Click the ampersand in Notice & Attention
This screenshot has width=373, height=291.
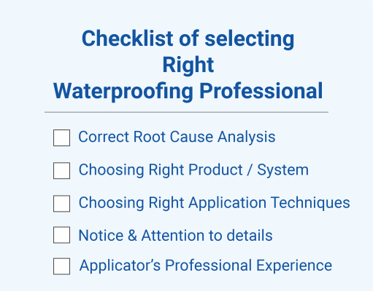coord(132,235)
